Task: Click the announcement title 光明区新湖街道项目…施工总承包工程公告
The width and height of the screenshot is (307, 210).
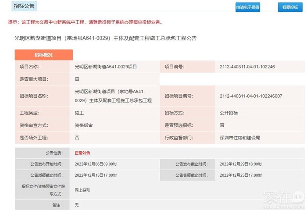Action: pyautogui.click(x=106, y=38)
